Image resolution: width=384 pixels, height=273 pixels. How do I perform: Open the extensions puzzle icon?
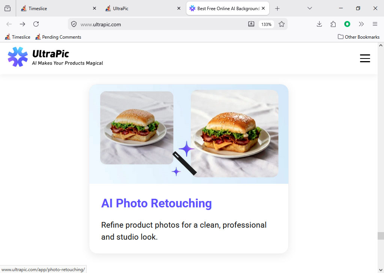[x=333, y=24]
